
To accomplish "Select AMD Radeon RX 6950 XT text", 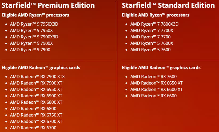I will pyautogui.click(x=36, y=90).
